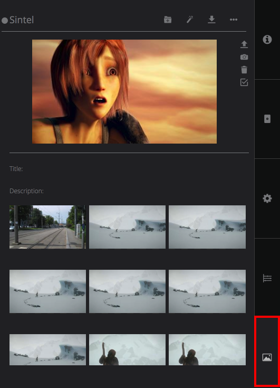Click the download icon in the header
The height and width of the screenshot is (388, 280).
(211, 20)
